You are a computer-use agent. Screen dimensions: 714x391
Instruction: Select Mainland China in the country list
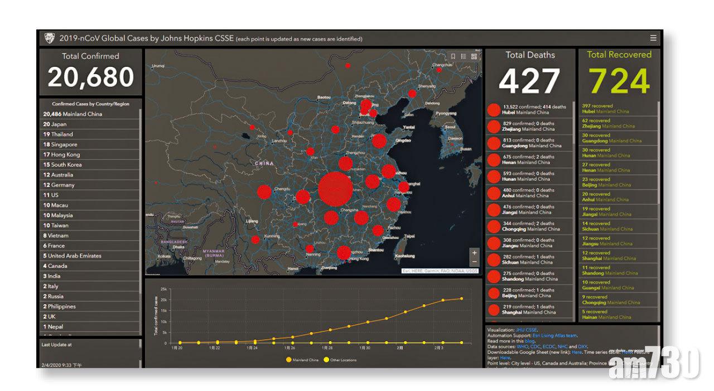pyautogui.click(x=73, y=114)
